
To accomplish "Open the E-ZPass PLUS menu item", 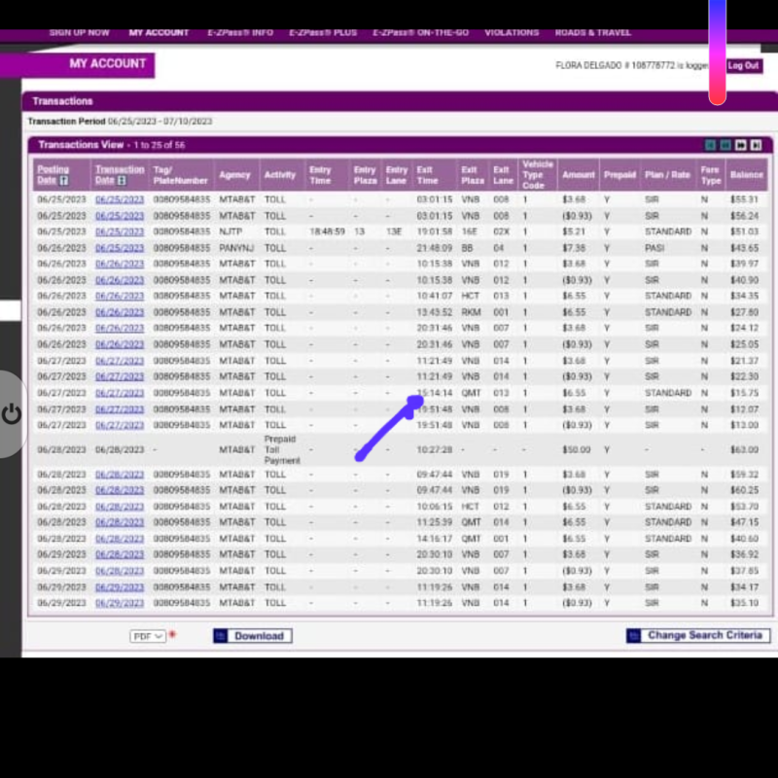I will pos(323,33).
